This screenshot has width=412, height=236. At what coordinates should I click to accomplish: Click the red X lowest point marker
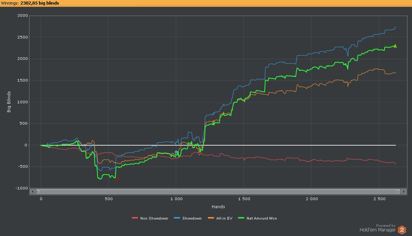click(117, 179)
